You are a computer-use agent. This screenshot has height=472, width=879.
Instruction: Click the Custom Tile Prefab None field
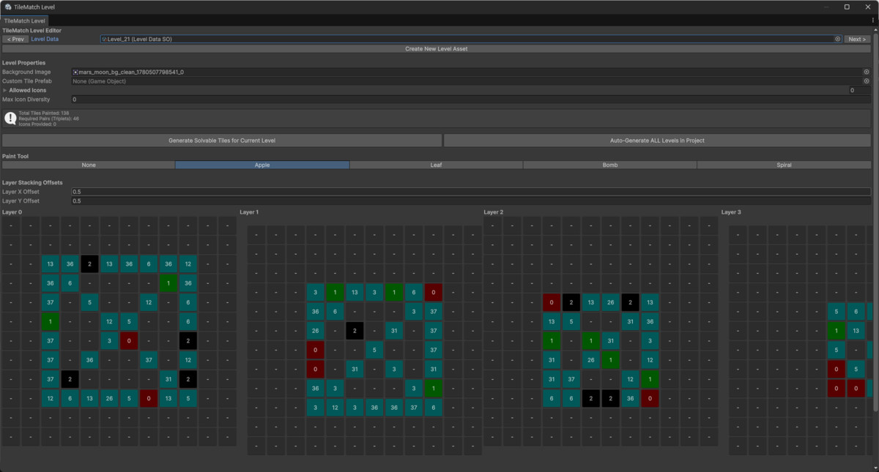[x=471, y=81]
